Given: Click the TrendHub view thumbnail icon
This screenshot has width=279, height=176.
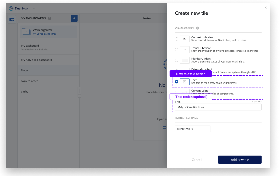Looking at the screenshot, I should coord(184,50).
